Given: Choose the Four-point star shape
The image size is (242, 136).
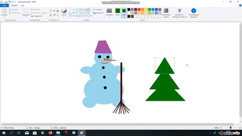Looking at the screenshot, I should click(x=73, y=16).
